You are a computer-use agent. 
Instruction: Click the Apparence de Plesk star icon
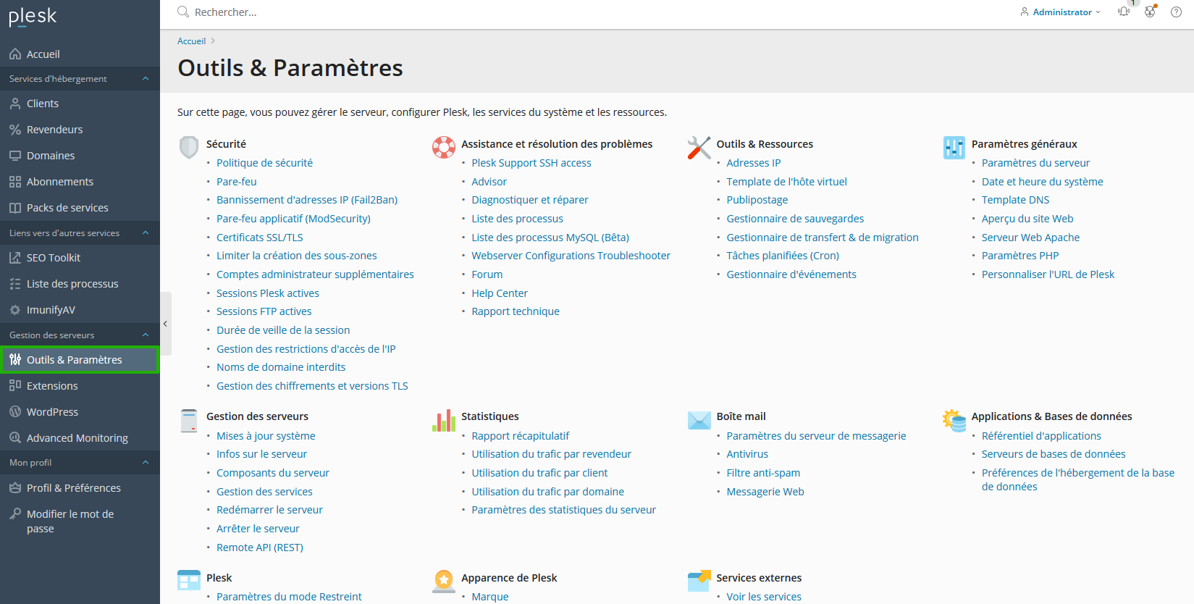coord(444,581)
